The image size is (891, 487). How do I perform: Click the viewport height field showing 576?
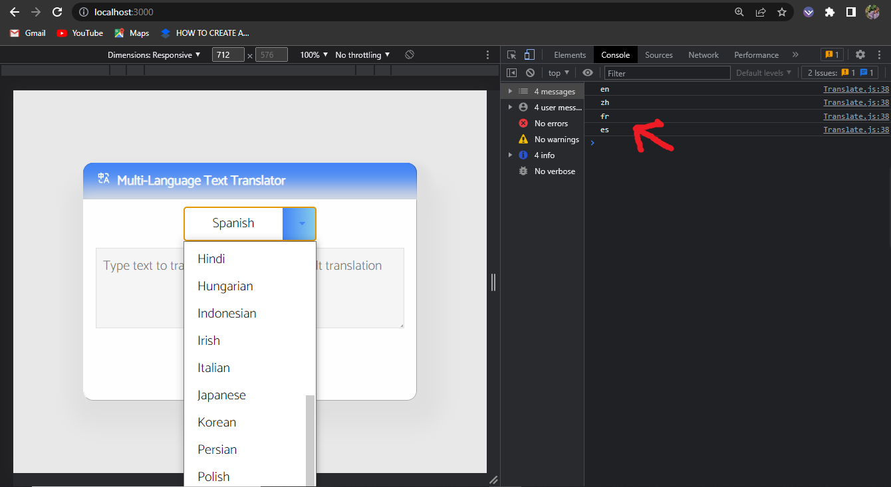[271, 54]
